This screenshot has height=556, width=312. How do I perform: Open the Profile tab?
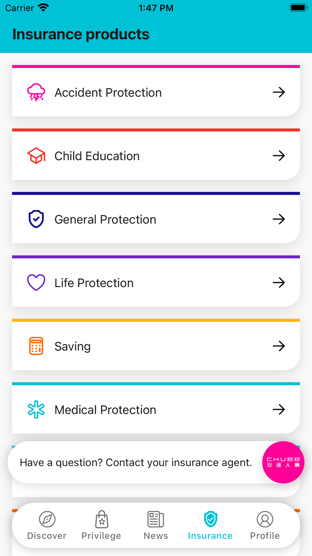pyautogui.click(x=265, y=525)
